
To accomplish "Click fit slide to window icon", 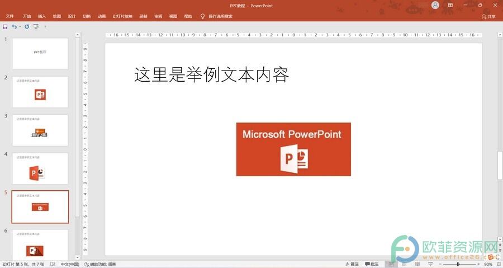I will click(x=499, y=264).
